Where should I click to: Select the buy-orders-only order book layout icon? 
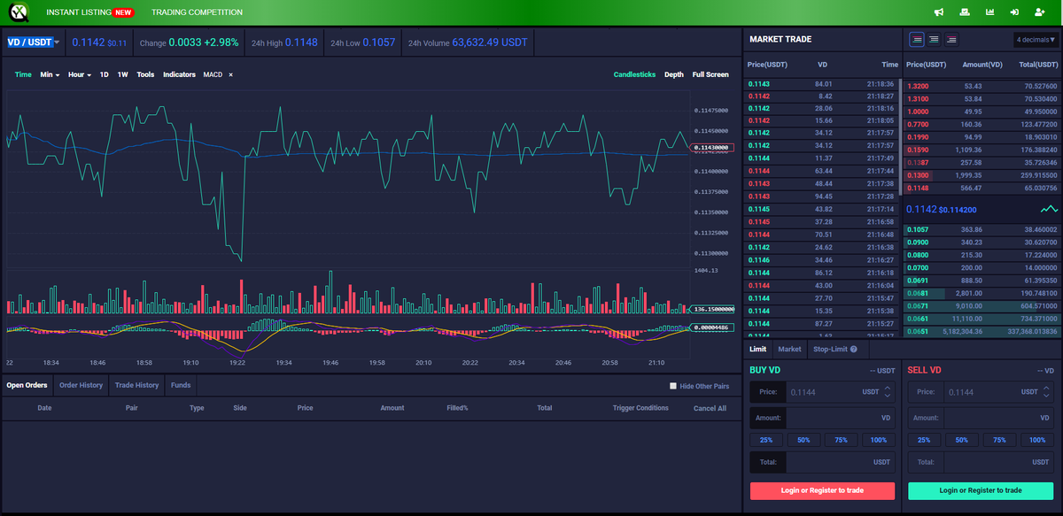pyautogui.click(x=934, y=39)
